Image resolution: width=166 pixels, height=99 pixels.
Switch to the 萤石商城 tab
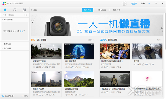[102, 10]
